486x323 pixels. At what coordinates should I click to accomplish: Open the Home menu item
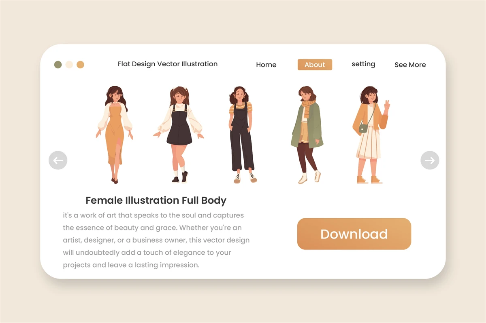pos(266,65)
